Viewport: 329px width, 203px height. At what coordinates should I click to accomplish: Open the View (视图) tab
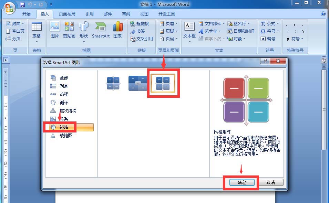point(144,14)
